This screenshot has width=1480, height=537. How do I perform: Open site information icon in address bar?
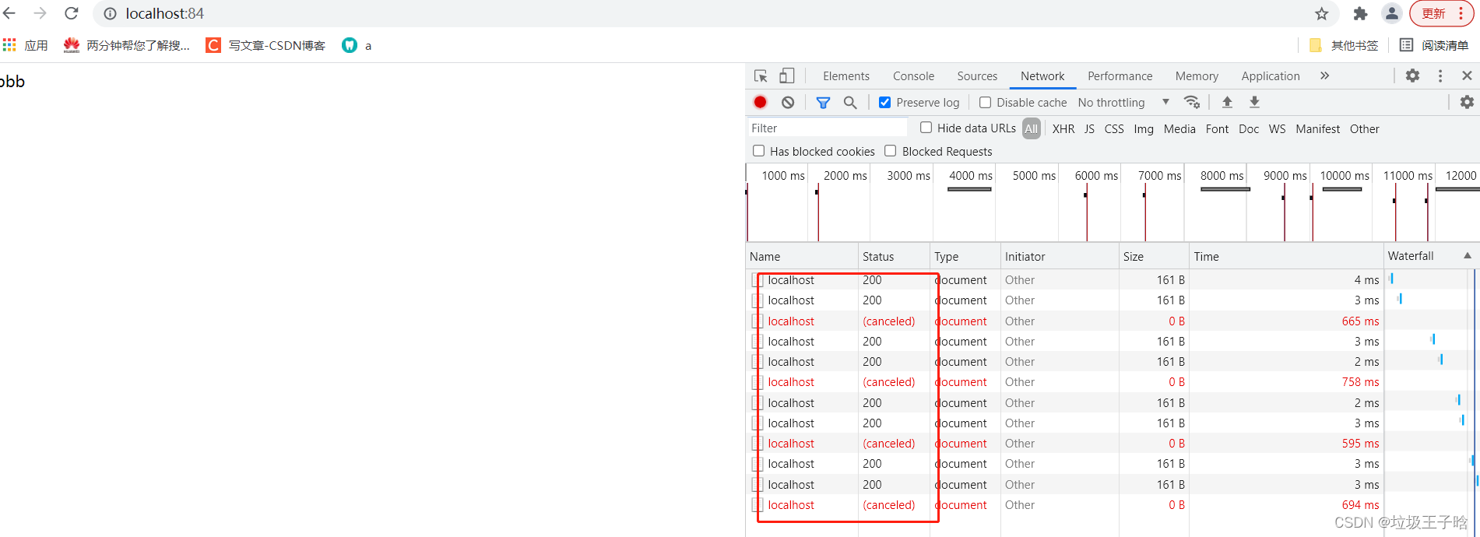tap(111, 14)
